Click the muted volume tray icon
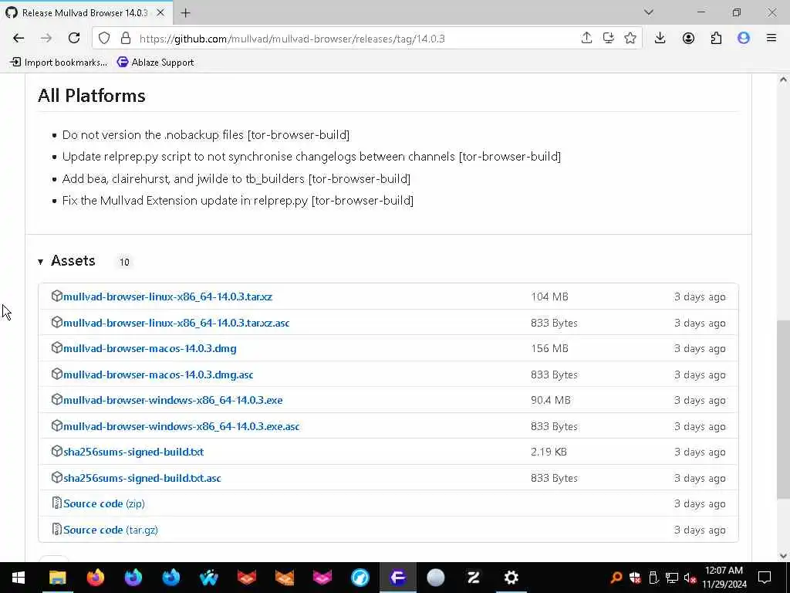790x593 pixels. 690,578
